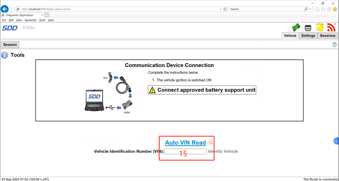Expand the search provider dropdown arrow
339x181 pixels.
[310, 9]
